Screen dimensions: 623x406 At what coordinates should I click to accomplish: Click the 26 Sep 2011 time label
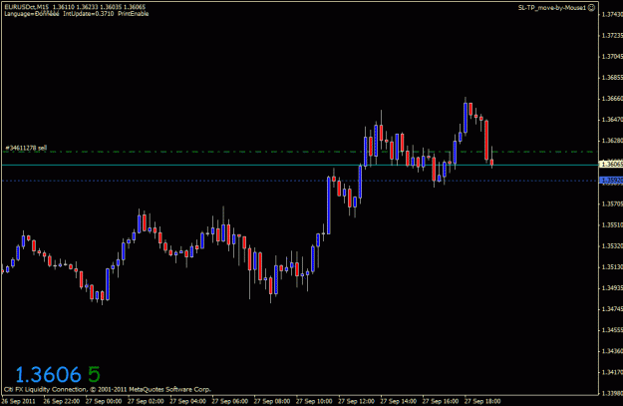pyautogui.click(x=19, y=401)
